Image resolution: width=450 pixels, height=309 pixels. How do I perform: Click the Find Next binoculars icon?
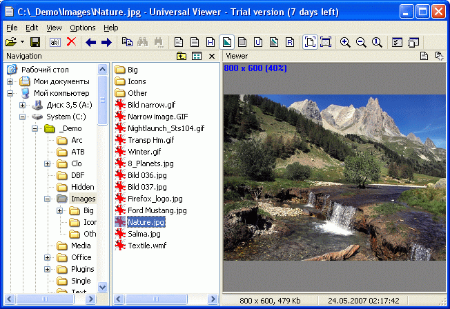(x=159, y=42)
